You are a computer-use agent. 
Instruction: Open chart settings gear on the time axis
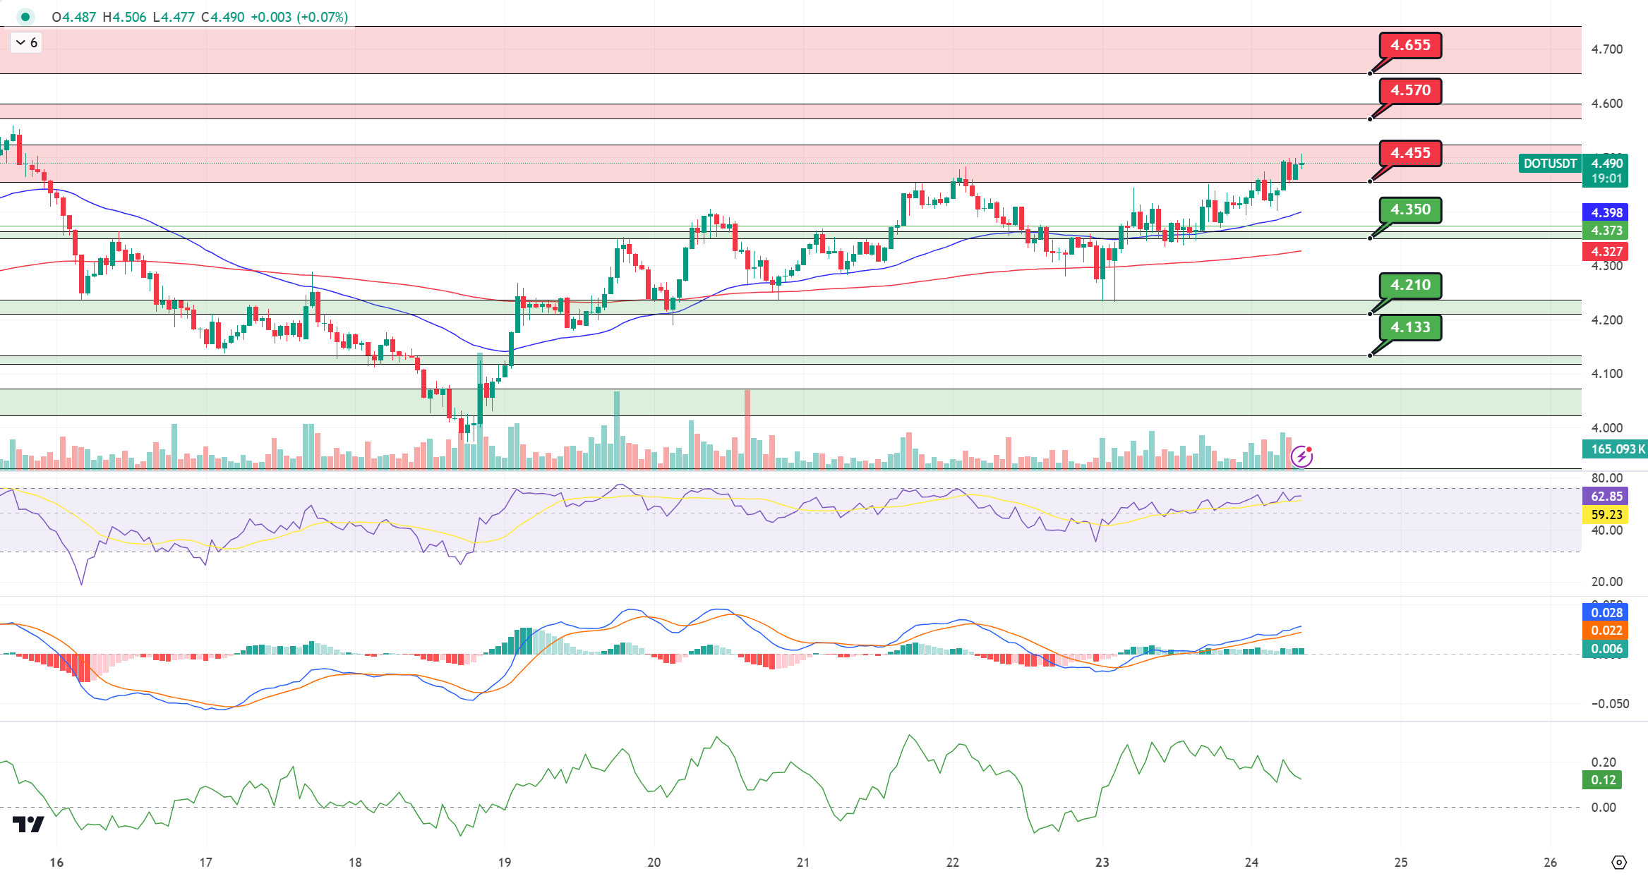pyautogui.click(x=1619, y=862)
